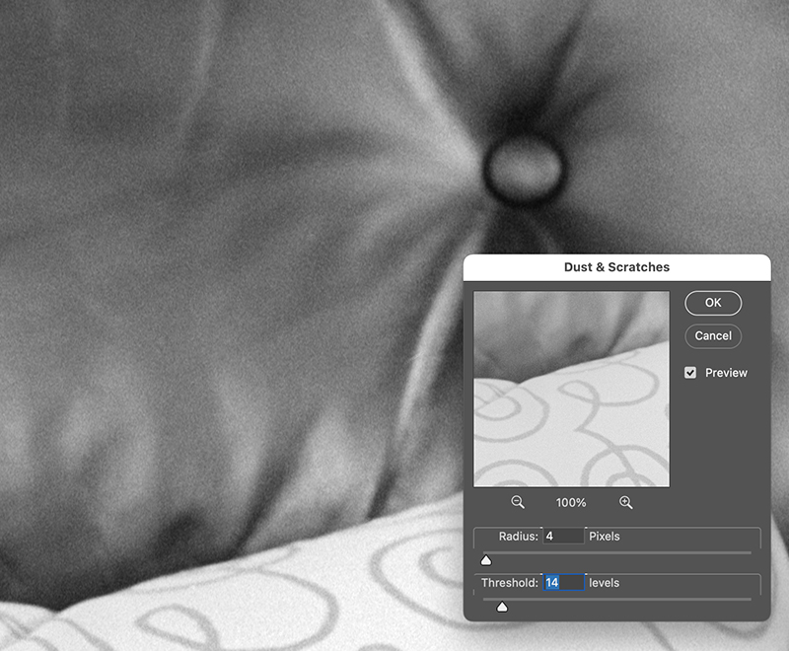The width and height of the screenshot is (789, 651).
Task: Click the Threshold label text
Action: [x=510, y=583]
